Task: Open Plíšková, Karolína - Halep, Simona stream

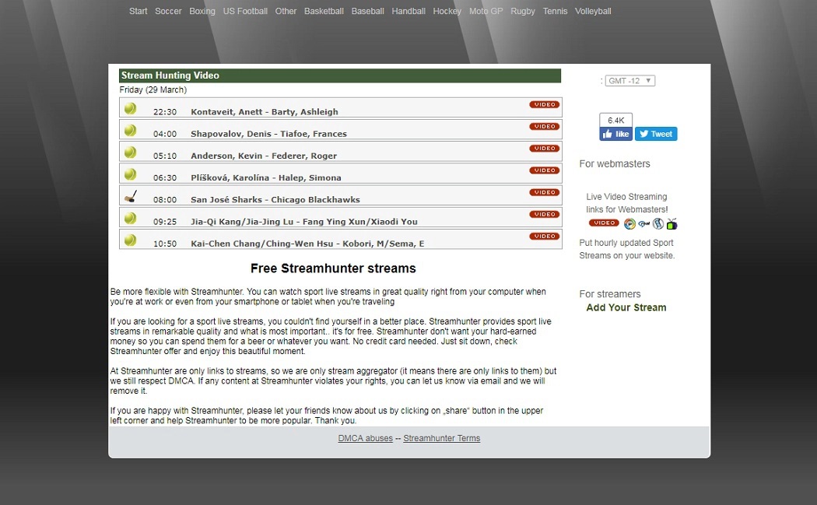Action: click(x=266, y=177)
